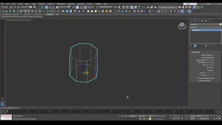The image size is (222, 125).
Task: Click the time slider handle
Action: point(10,108)
